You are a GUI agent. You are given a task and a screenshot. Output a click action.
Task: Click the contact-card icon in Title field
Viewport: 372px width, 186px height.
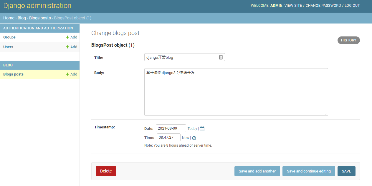(x=221, y=57)
